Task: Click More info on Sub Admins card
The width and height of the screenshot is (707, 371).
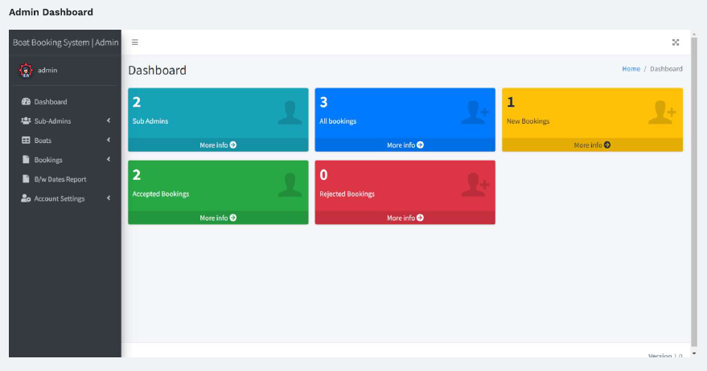Action: click(218, 145)
